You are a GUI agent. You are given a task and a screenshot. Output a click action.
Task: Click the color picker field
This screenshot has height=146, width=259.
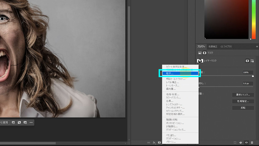226,19
